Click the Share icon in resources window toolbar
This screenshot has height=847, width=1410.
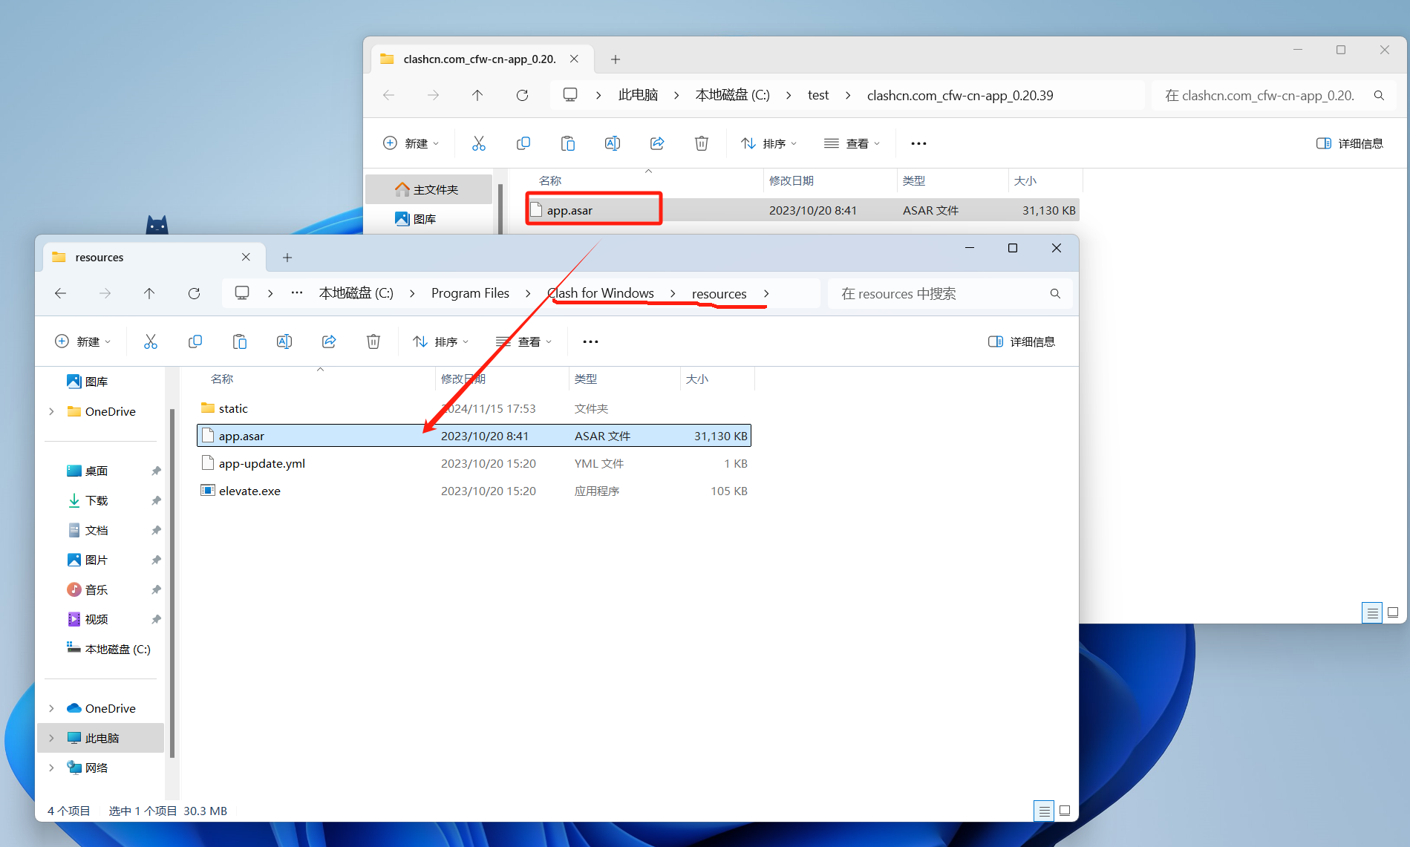point(329,341)
